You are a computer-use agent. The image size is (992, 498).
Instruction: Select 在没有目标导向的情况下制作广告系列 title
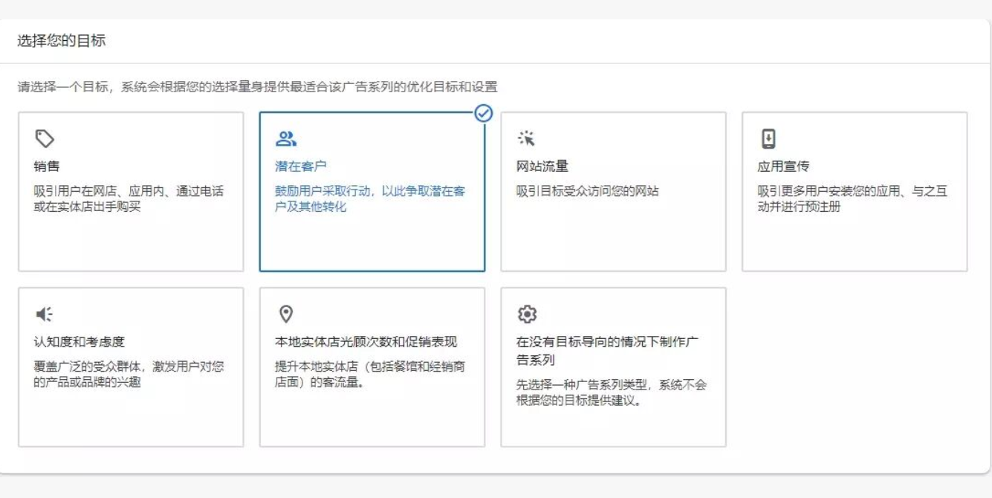point(608,351)
